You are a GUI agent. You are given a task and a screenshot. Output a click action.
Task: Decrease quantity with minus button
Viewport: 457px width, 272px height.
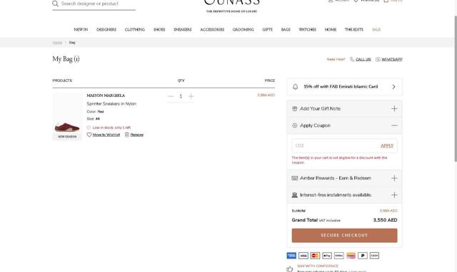tap(171, 96)
